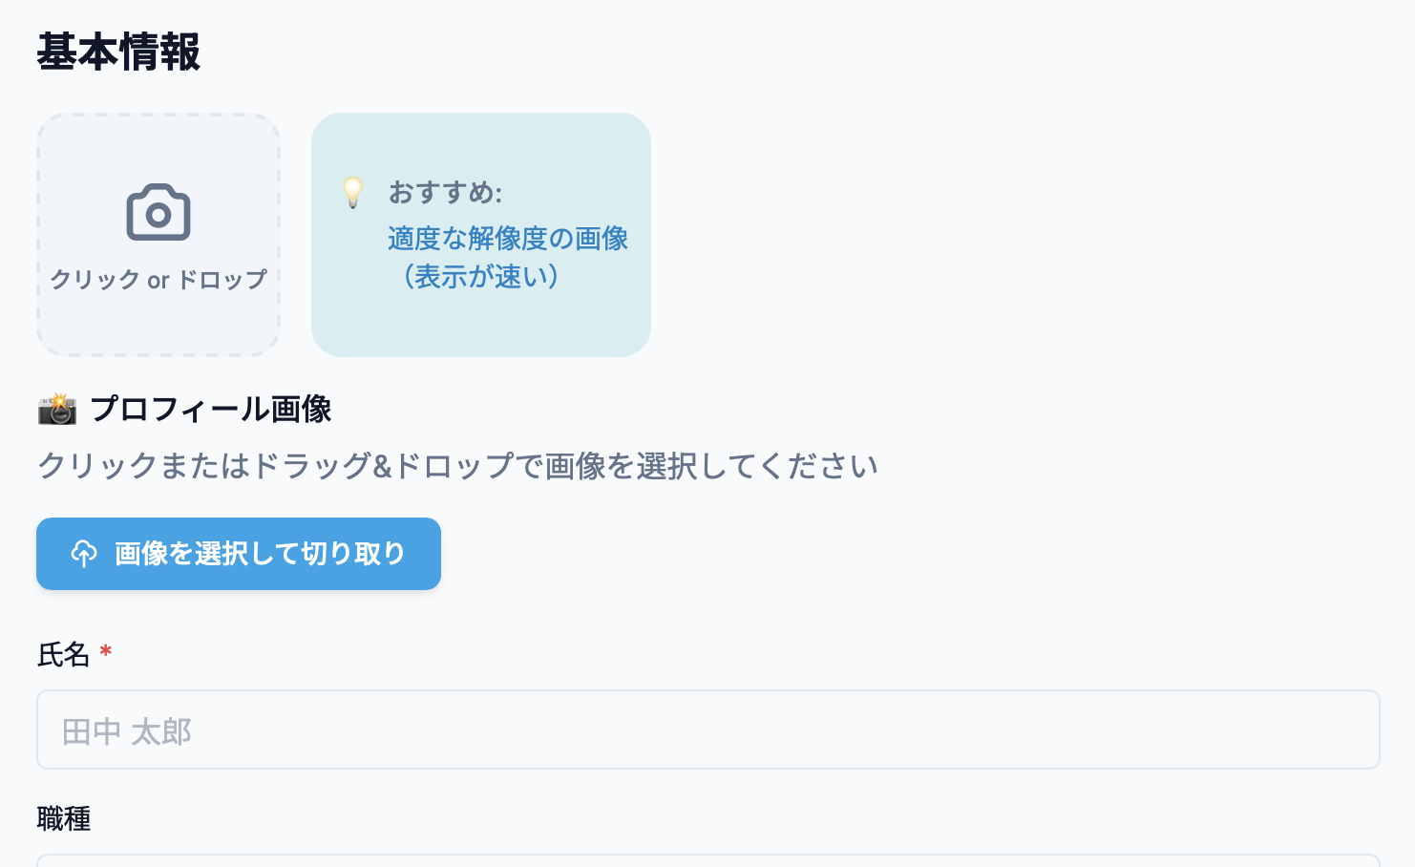The height and width of the screenshot is (867, 1415).
Task: Click the クリック or ドロップ upload area
Action: pos(158,235)
